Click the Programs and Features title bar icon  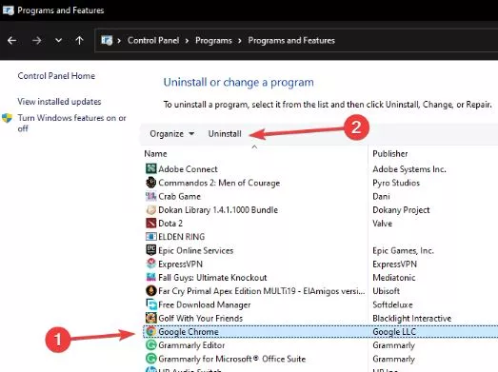[9, 10]
